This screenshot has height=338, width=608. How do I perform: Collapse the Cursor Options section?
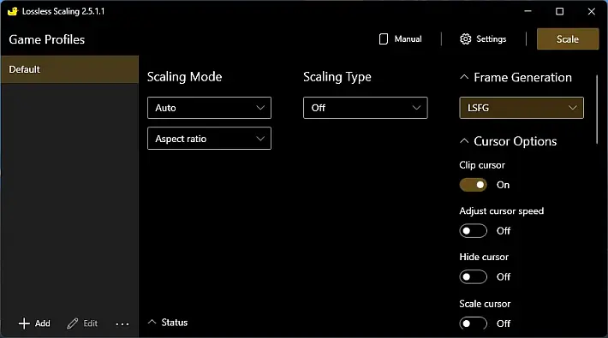coord(464,141)
